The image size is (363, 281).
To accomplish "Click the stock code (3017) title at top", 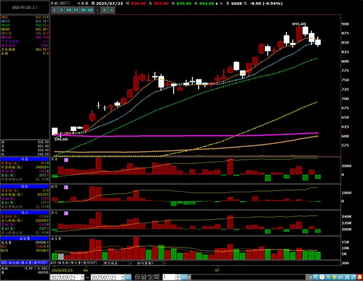I will pos(60,3).
